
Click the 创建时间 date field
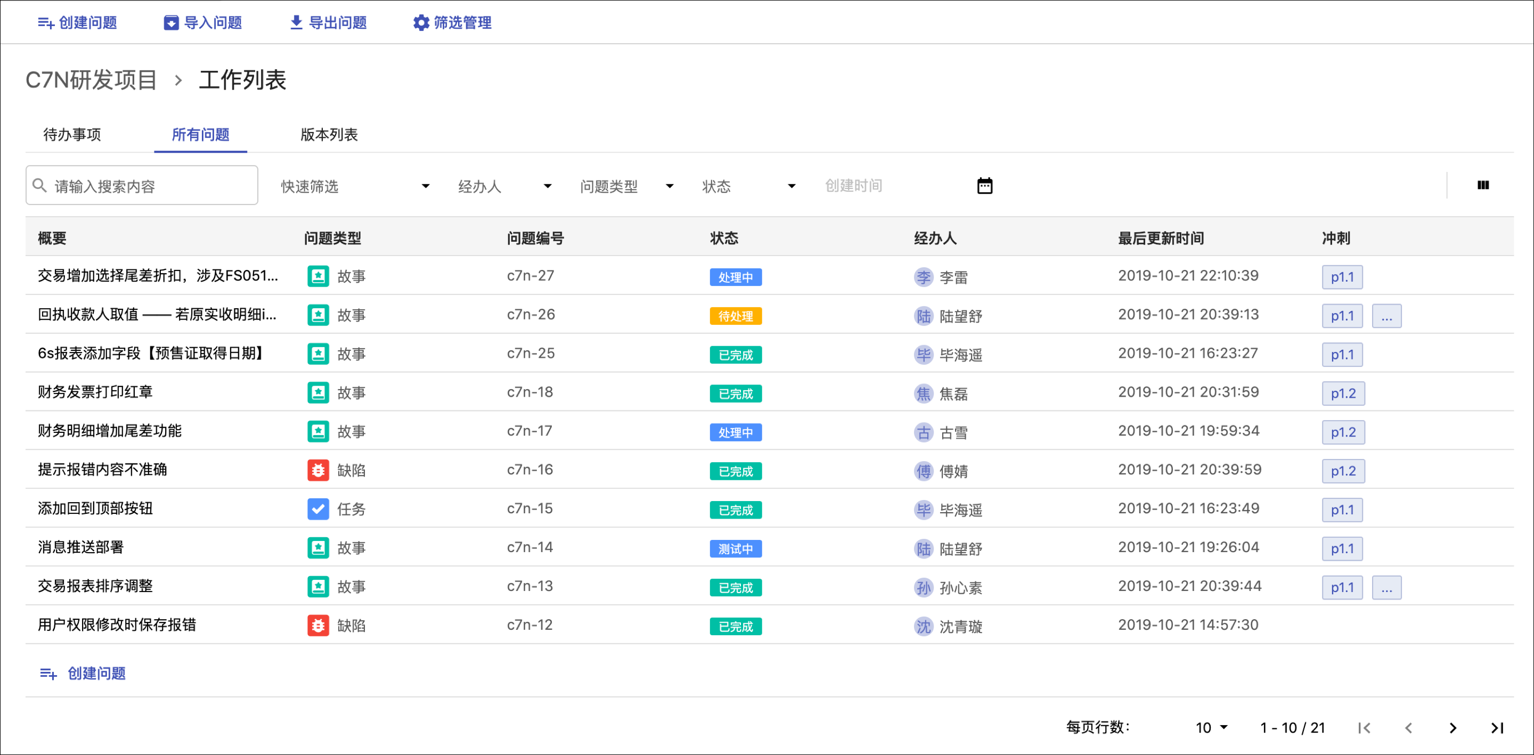coord(893,186)
